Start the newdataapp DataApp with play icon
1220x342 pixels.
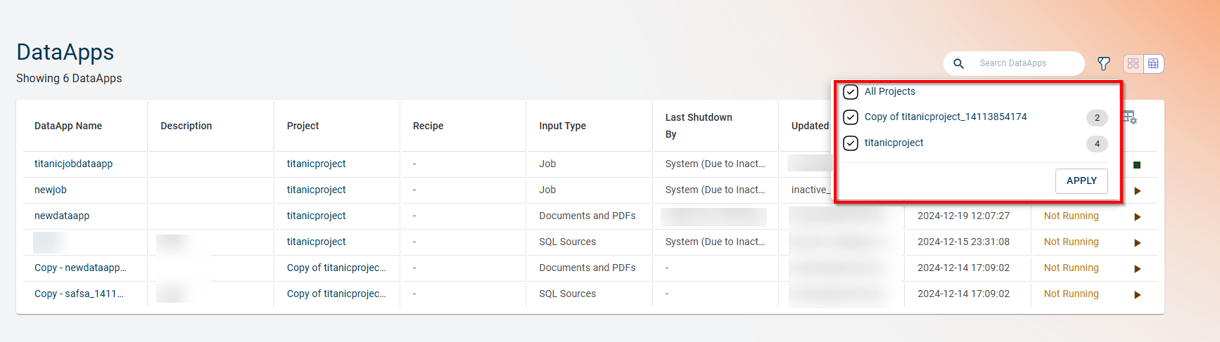pyautogui.click(x=1137, y=217)
